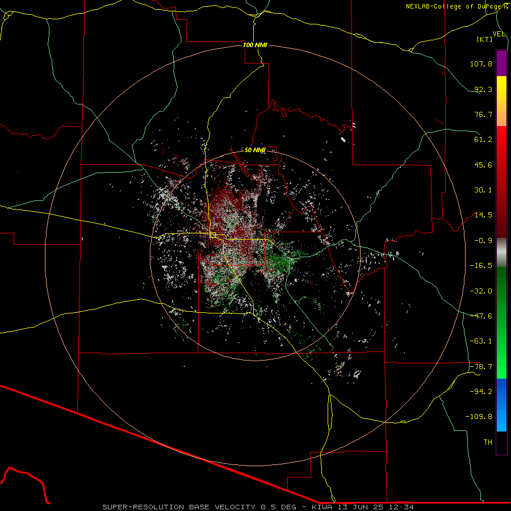Click the -78.7 velocity scale value
Viewport: 511px width, 511px height.
click(x=481, y=367)
